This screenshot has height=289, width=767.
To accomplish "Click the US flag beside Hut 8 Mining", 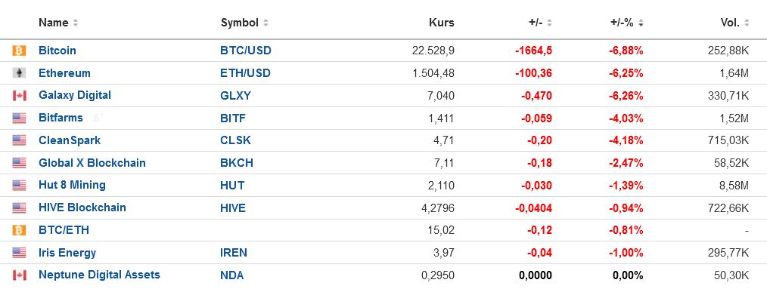I will 19,186.
